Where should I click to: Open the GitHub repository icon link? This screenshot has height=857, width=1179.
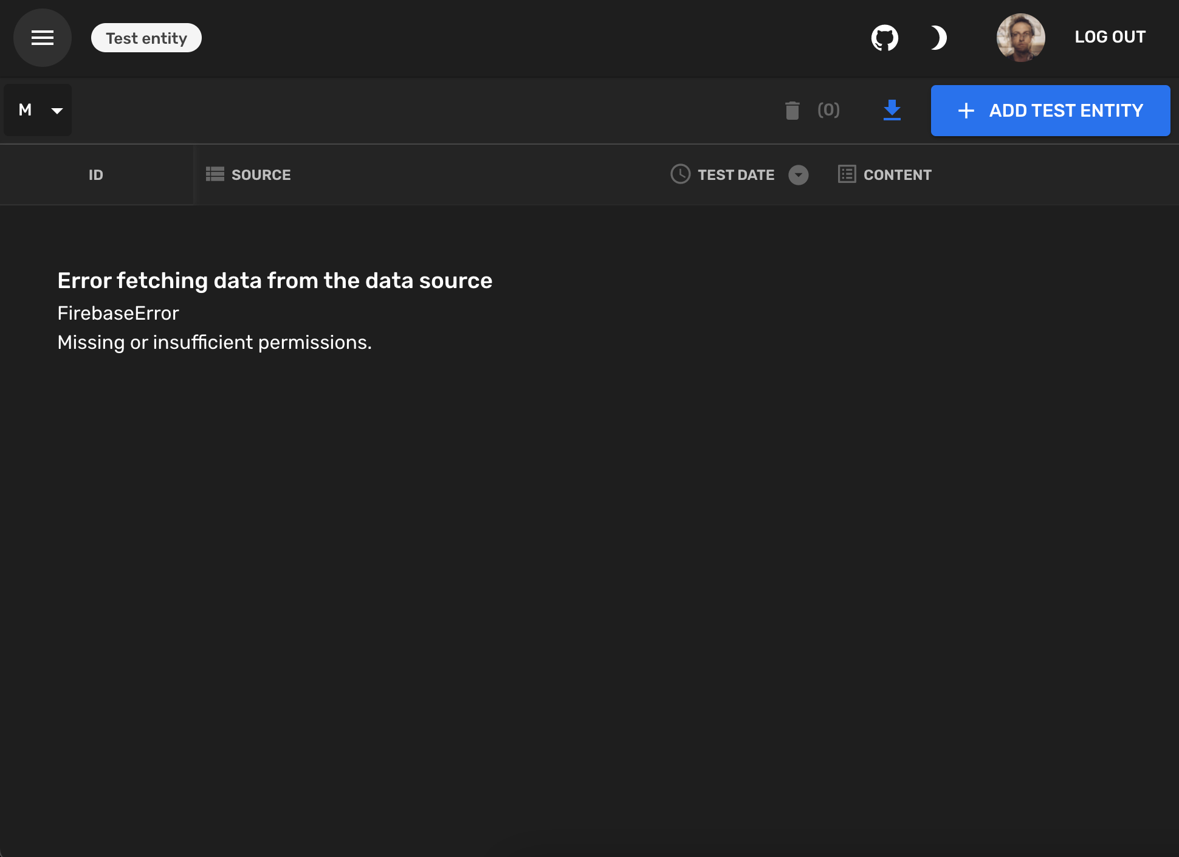[884, 38]
